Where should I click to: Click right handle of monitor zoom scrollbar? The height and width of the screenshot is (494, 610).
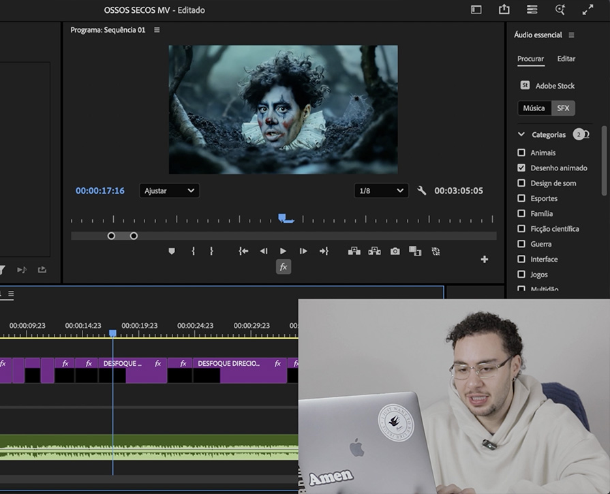tap(134, 236)
